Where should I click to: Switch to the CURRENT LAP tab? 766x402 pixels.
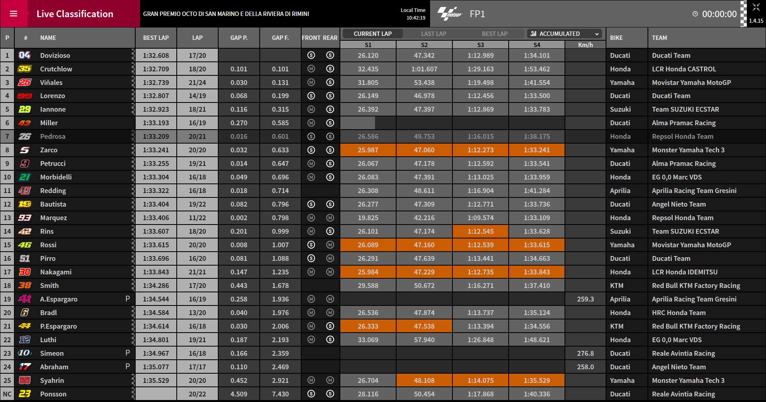[373, 34]
